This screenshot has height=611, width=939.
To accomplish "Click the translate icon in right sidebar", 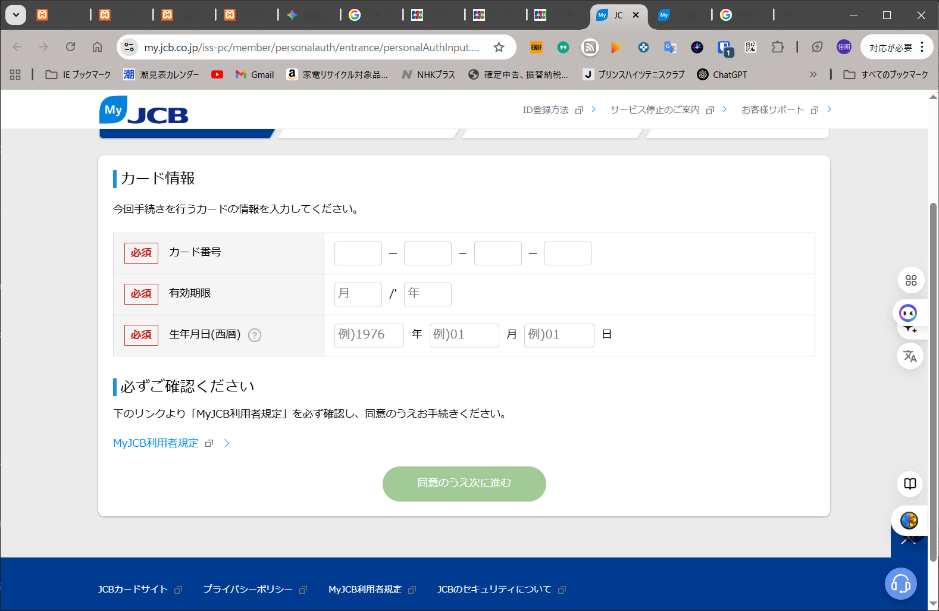I will [910, 356].
